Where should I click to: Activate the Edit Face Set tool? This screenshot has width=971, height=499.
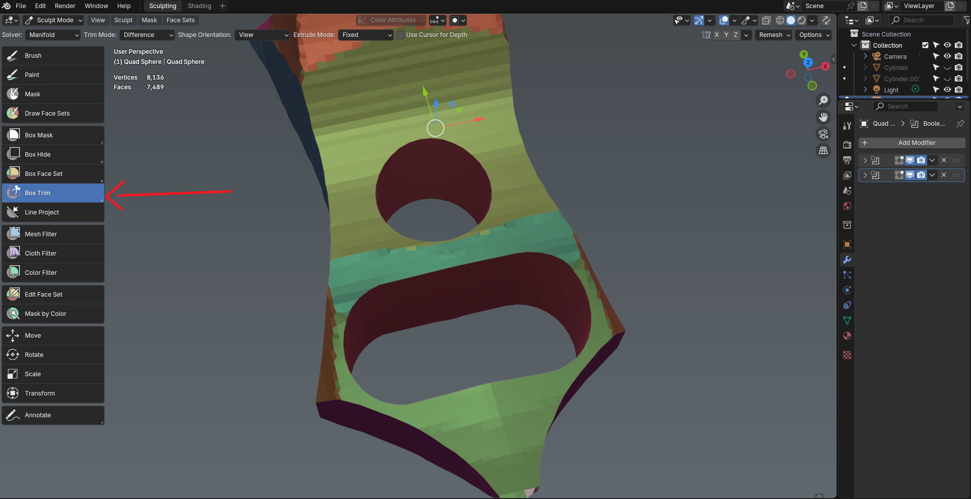53,295
